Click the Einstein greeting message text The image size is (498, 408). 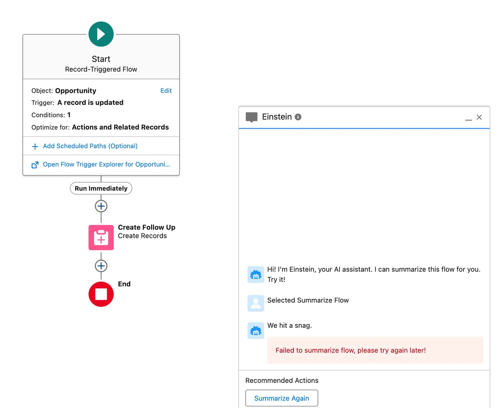point(373,274)
